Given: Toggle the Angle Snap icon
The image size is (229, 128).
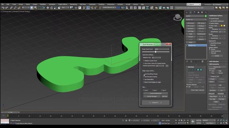Looking at the screenshot, I should pyautogui.click(x=88, y=8).
